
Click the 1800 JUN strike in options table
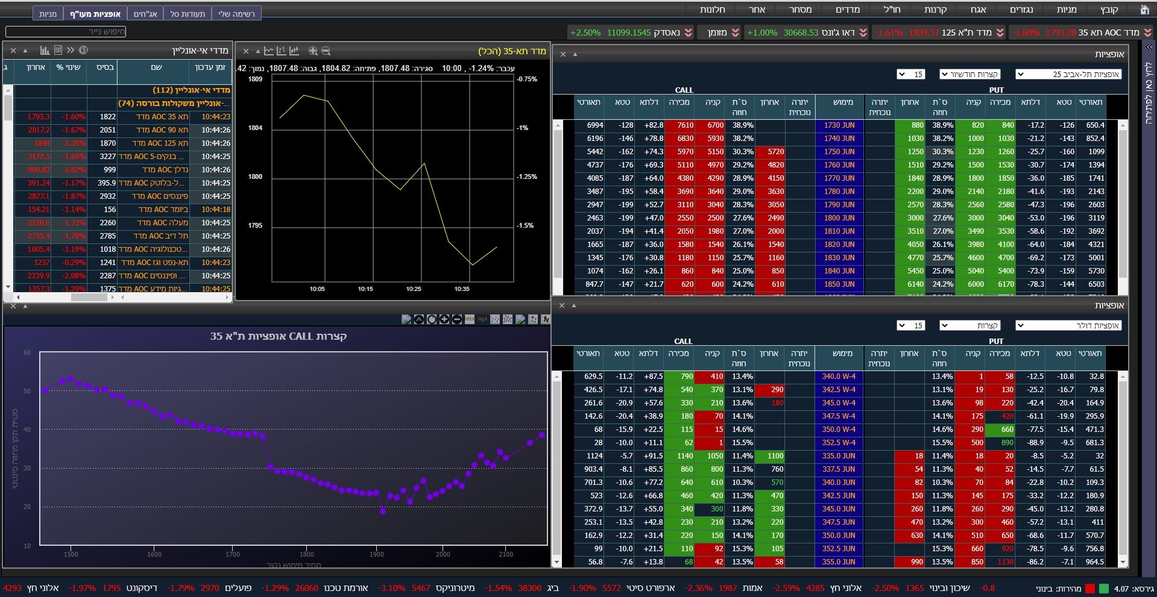pyautogui.click(x=839, y=218)
